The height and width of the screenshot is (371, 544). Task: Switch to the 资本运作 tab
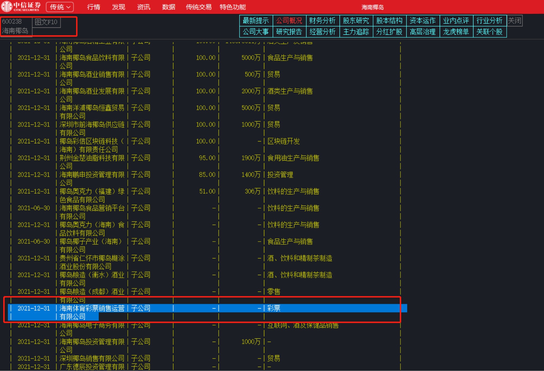click(x=423, y=21)
